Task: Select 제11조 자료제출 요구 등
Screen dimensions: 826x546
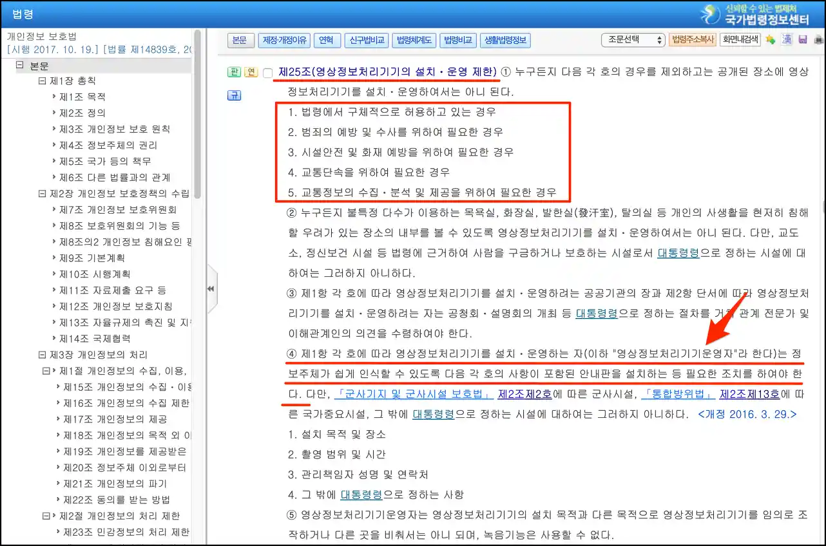Action: click(x=113, y=290)
